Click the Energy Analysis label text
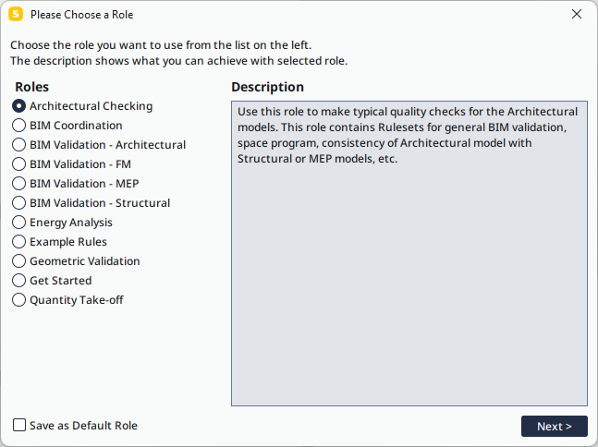 [71, 223]
